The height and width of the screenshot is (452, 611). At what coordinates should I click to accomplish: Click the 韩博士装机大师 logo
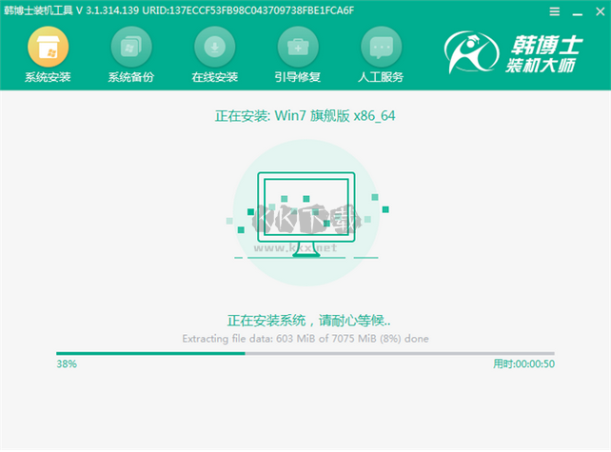click(x=514, y=53)
